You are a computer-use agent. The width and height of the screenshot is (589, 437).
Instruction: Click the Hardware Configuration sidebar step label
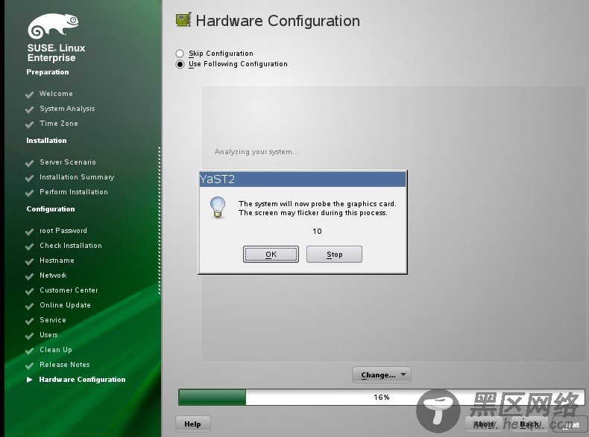(x=82, y=380)
